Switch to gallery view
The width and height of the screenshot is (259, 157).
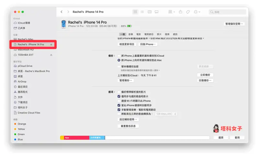[x=156, y=12]
